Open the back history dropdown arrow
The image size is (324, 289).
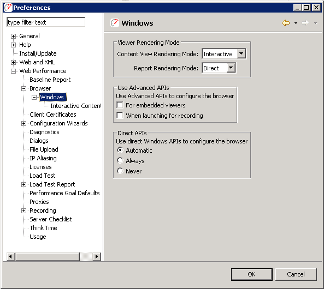click(296, 23)
